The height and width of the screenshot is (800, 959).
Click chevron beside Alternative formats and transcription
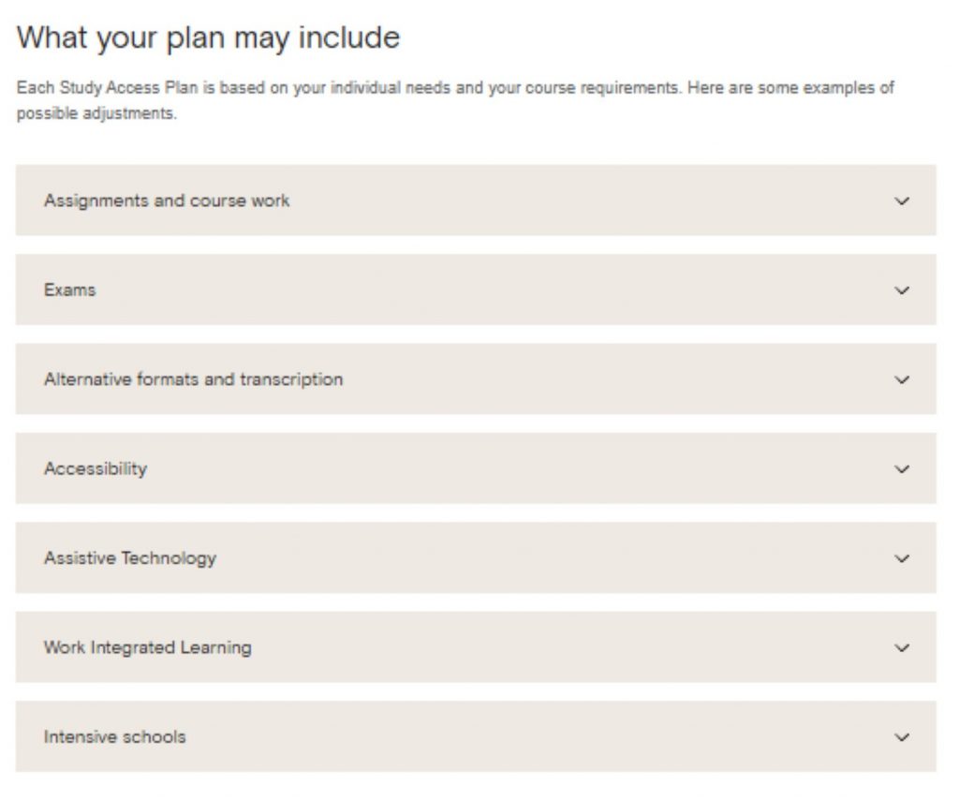click(x=902, y=379)
